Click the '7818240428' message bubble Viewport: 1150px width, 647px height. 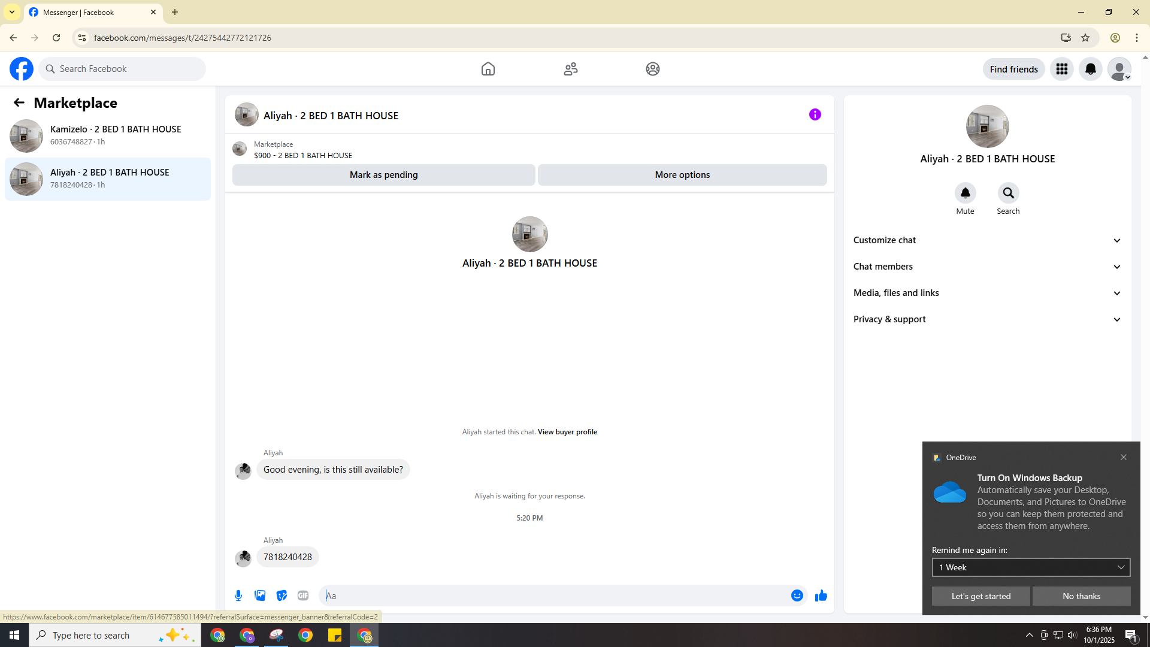(287, 557)
